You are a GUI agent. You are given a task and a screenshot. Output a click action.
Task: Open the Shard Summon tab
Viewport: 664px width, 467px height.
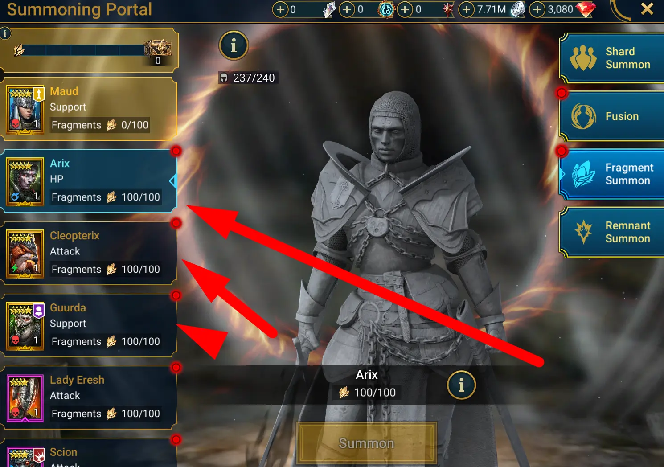[x=612, y=58]
